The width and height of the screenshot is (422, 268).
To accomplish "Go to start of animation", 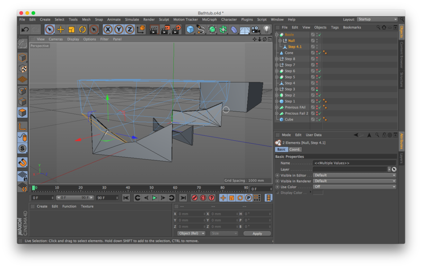I will tap(126, 198).
